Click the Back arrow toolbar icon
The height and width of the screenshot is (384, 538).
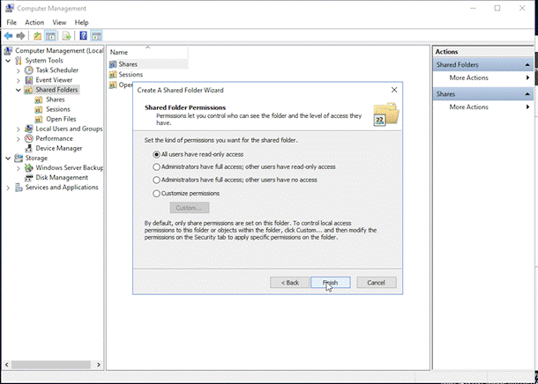(9, 35)
